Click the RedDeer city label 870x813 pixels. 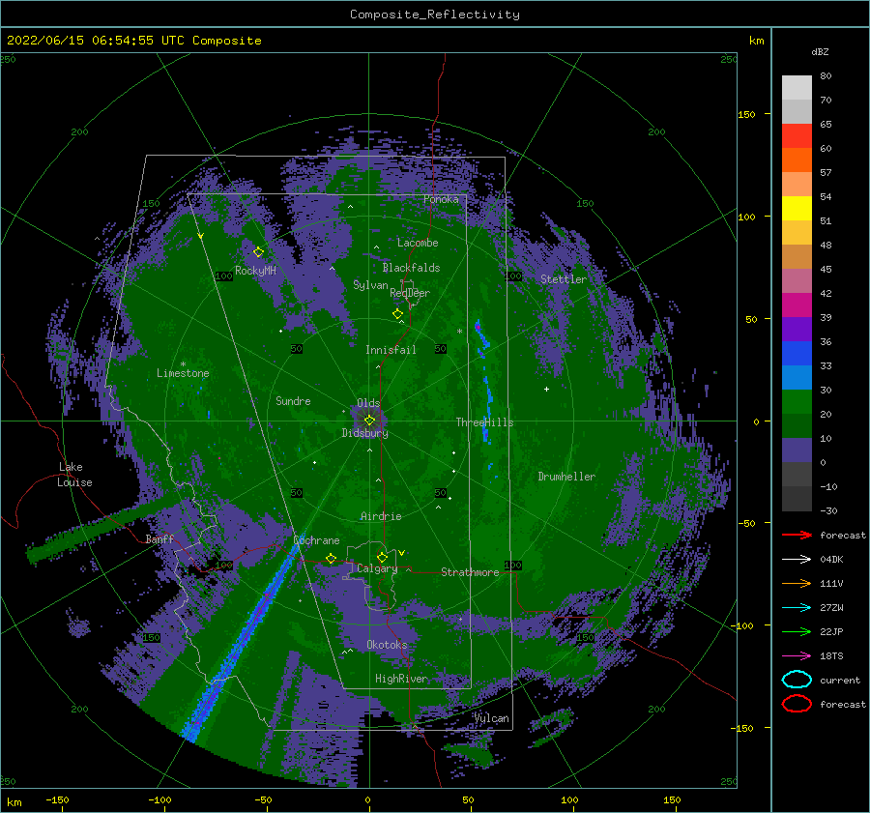pyautogui.click(x=410, y=293)
